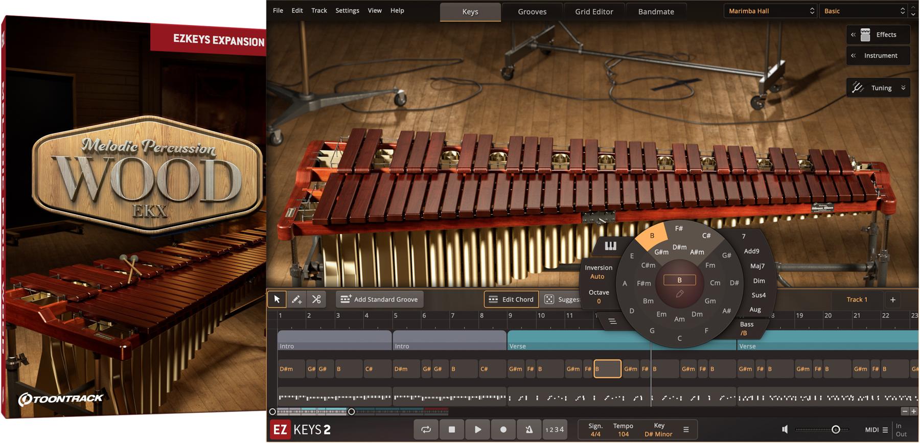Switch to the Bandmate tab
The width and height of the screenshot is (920, 443).
(656, 11)
